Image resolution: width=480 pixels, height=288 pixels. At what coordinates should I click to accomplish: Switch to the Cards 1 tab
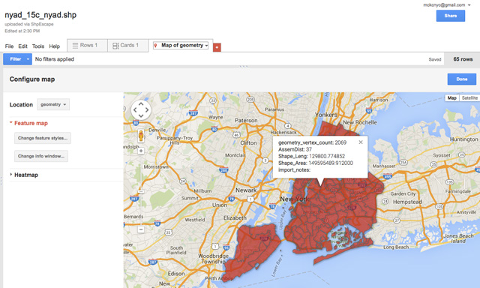pyautogui.click(x=128, y=45)
